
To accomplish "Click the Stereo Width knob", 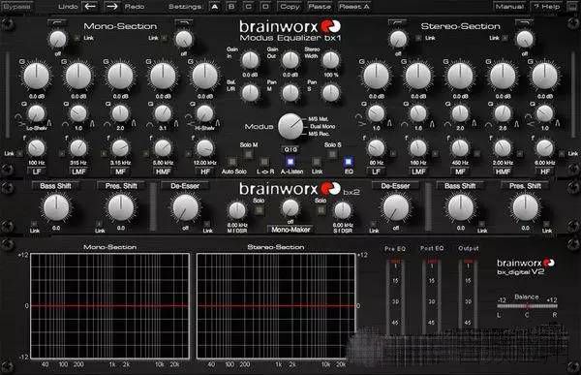I will 331,60.
